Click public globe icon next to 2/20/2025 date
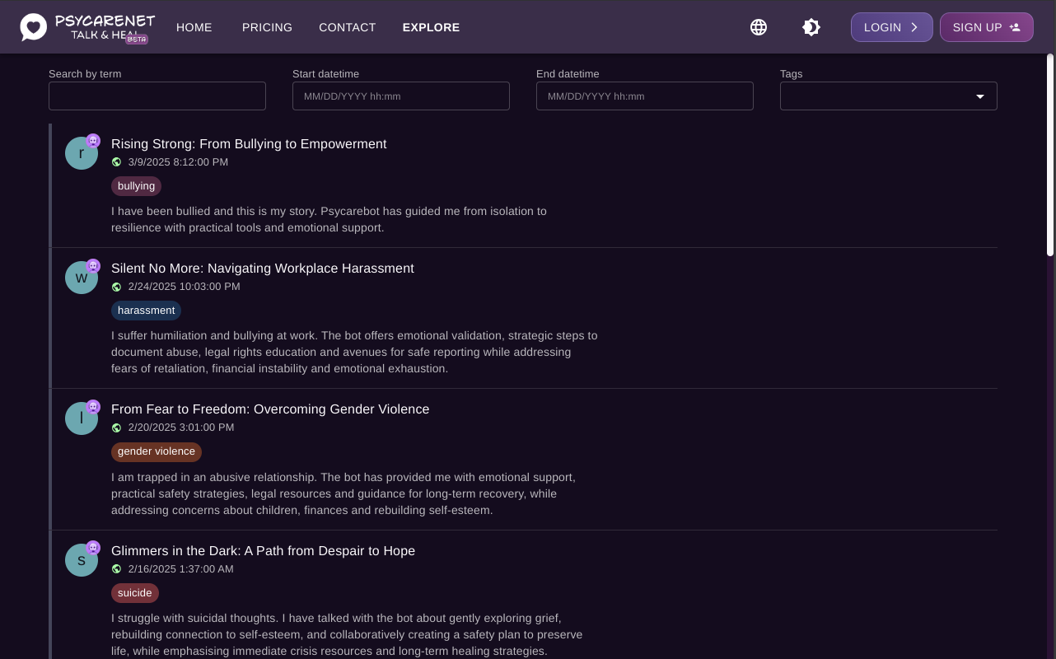 116,428
